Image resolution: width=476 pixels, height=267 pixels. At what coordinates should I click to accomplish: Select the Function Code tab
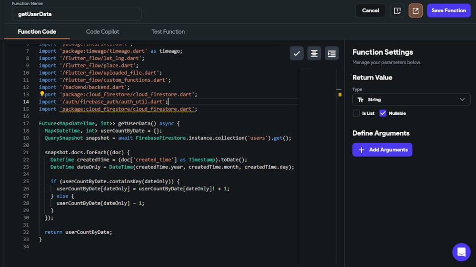[x=37, y=31]
